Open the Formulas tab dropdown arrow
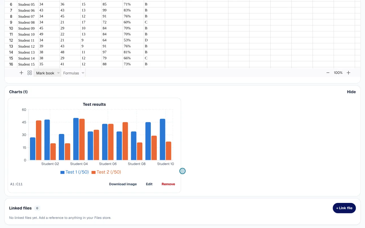365x228 pixels. pos(83,73)
